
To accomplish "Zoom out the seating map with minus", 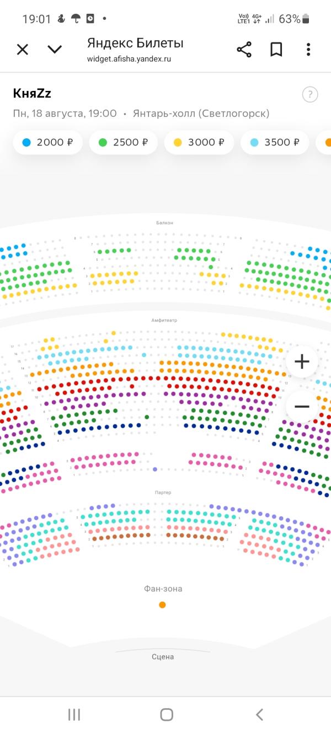I will pyautogui.click(x=302, y=407).
